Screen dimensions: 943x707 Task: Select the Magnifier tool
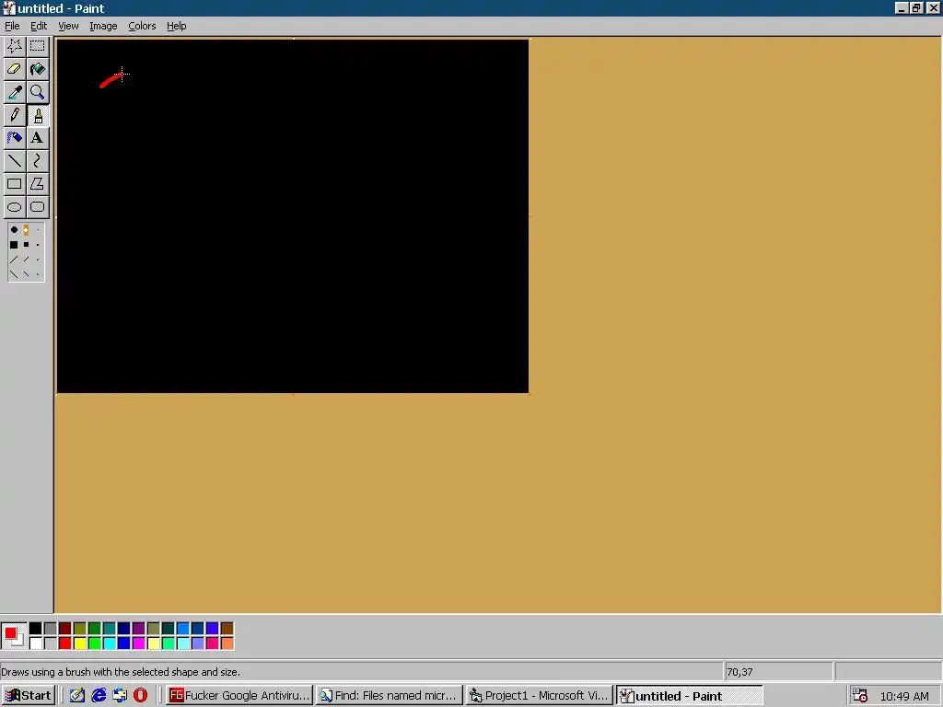pos(37,92)
